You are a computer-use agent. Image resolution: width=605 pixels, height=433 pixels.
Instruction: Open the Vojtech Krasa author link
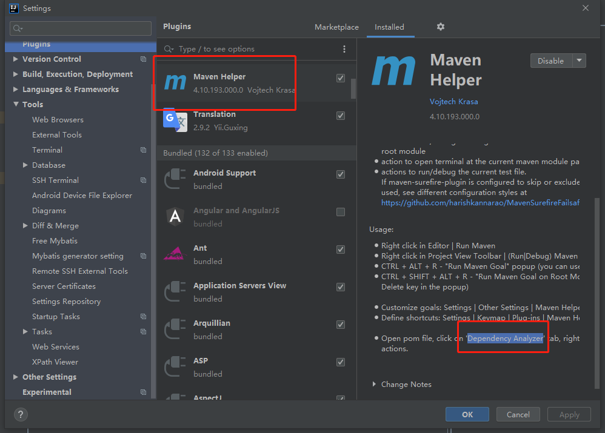click(x=453, y=101)
